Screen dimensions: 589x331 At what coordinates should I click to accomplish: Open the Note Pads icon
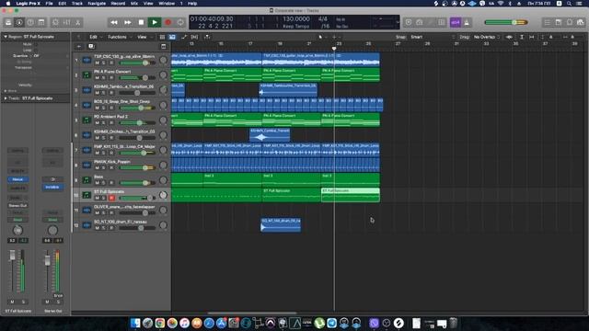click(559, 22)
